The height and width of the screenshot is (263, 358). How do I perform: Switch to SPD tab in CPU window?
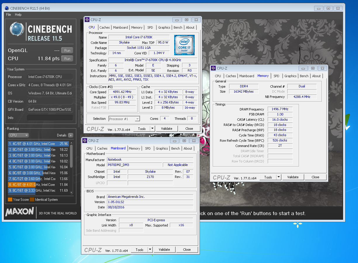coord(150,27)
